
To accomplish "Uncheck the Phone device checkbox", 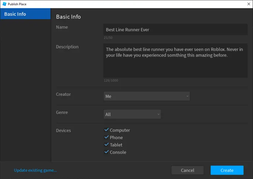I will pos(106,137).
